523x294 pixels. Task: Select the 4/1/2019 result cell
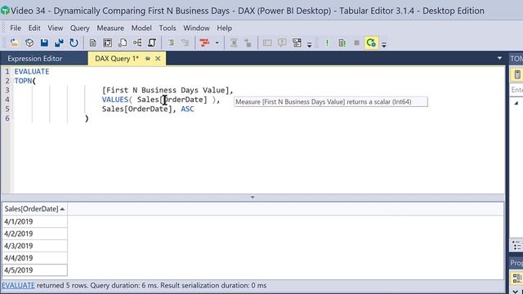point(34,221)
